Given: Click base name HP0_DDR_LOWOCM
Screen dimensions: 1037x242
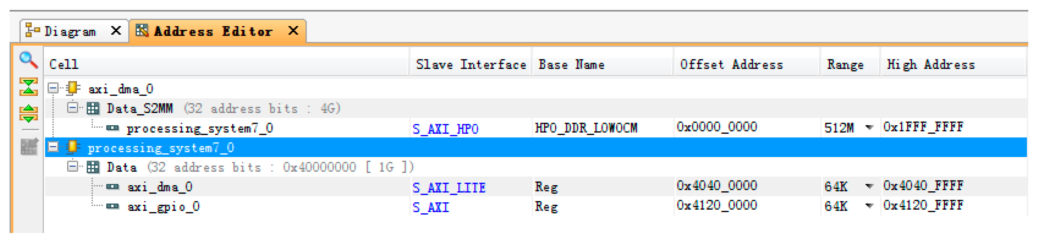Looking at the screenshot, I should (586, 128).
